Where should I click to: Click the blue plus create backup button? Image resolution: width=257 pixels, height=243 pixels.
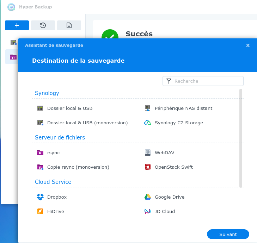[x=17, y=25]
